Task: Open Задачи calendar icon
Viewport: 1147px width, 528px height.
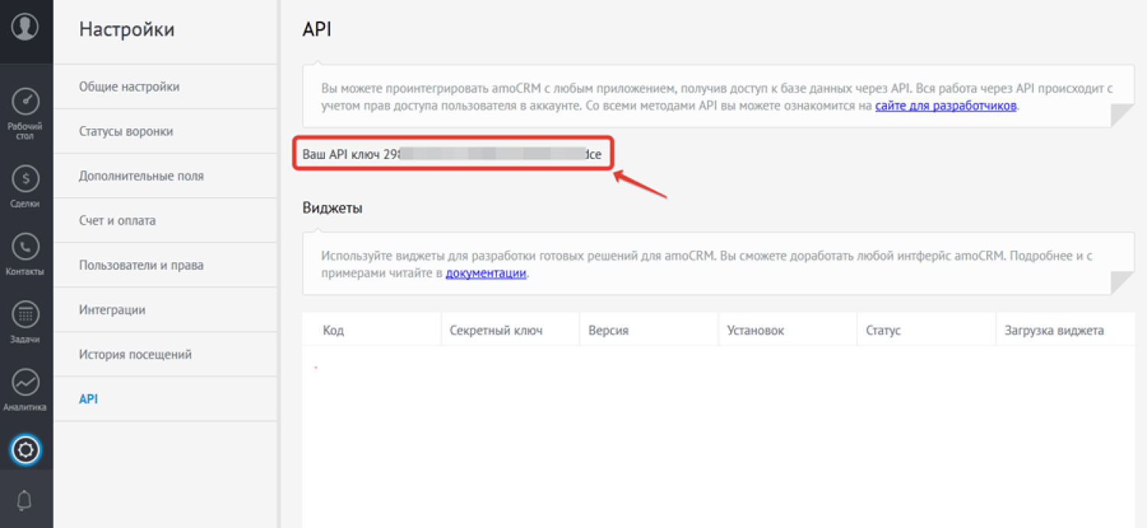Action: [x=25, y=314]
